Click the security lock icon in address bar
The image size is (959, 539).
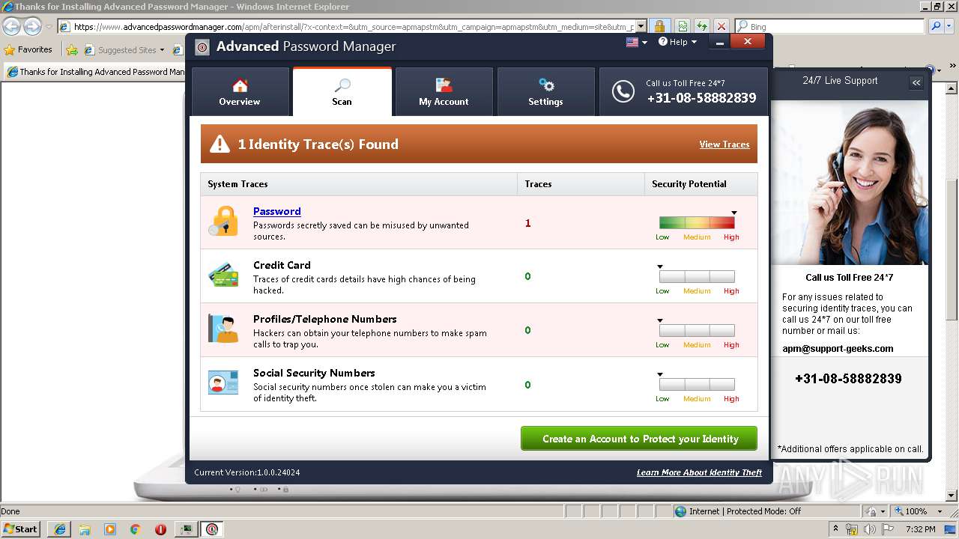coord(659,26)
